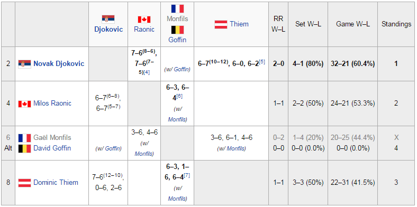Viewport: 417px width, 207px height.
Task: Click the Belgian flag above the Goffin header
Action: click(x=177, y=30)
